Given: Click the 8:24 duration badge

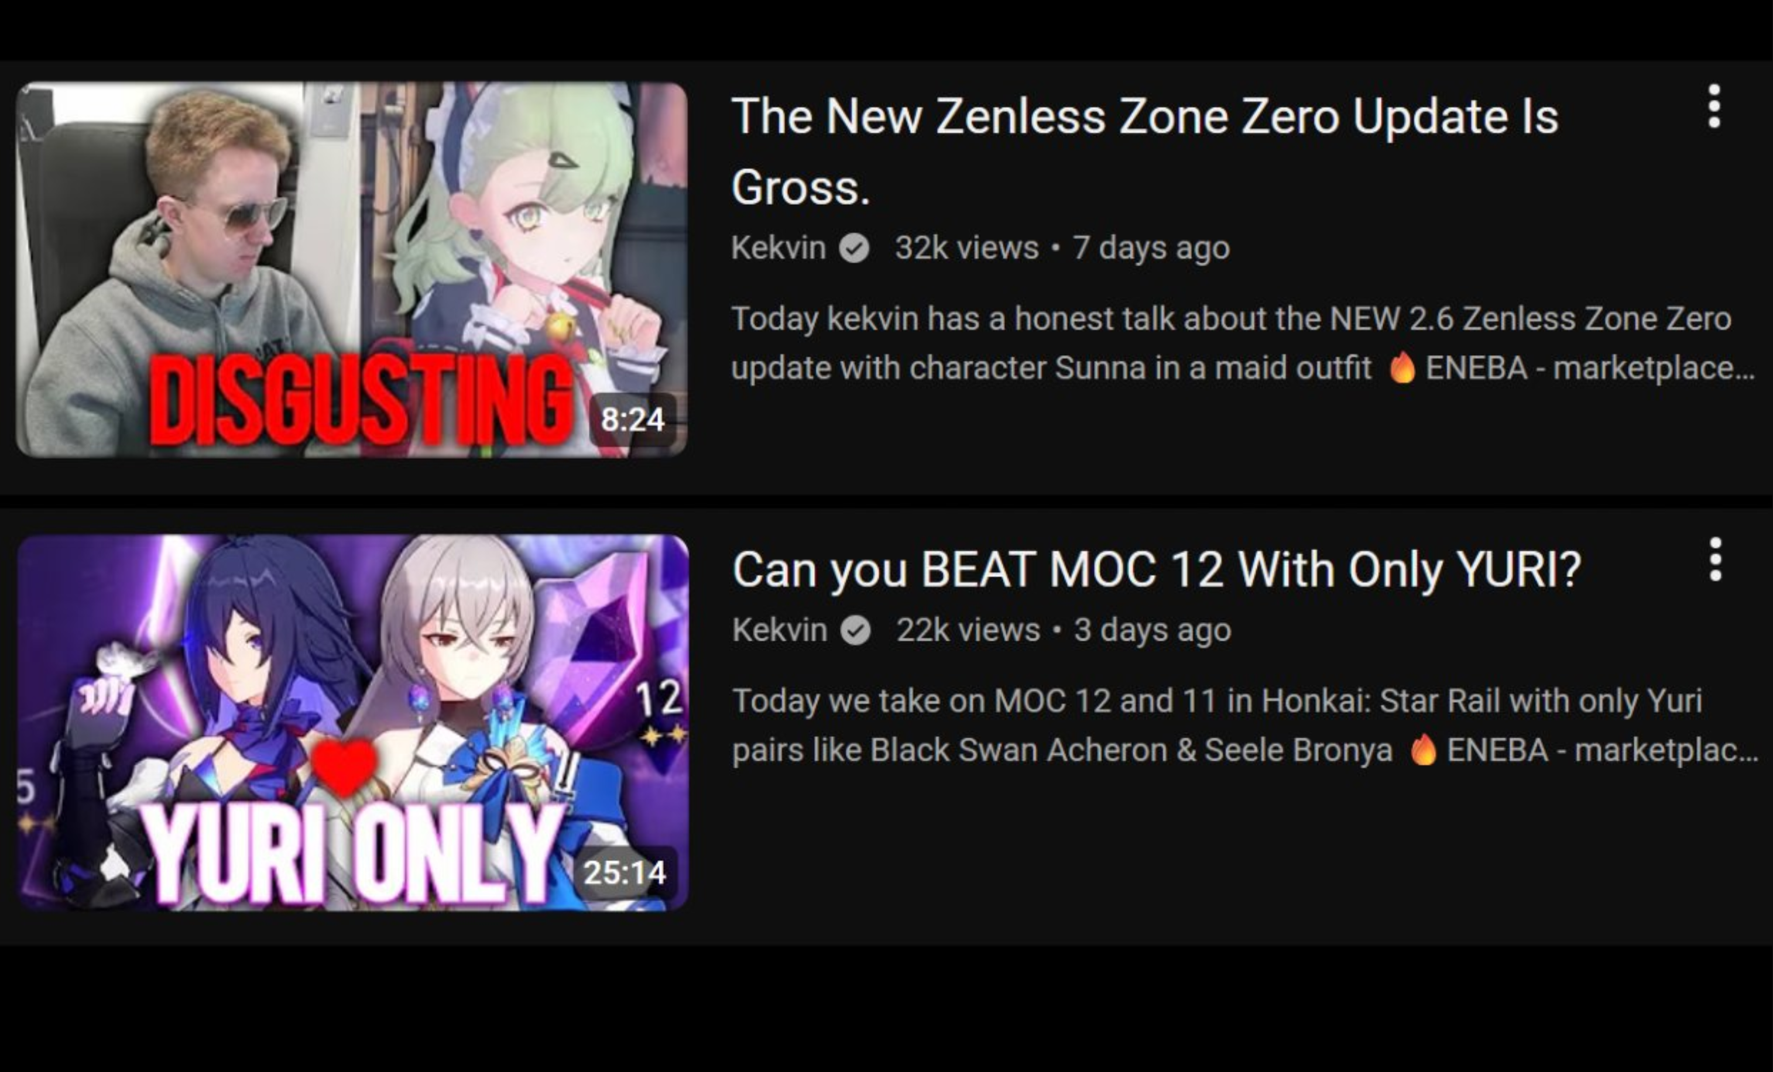Looking at the screenshot, I should point(633,420).
